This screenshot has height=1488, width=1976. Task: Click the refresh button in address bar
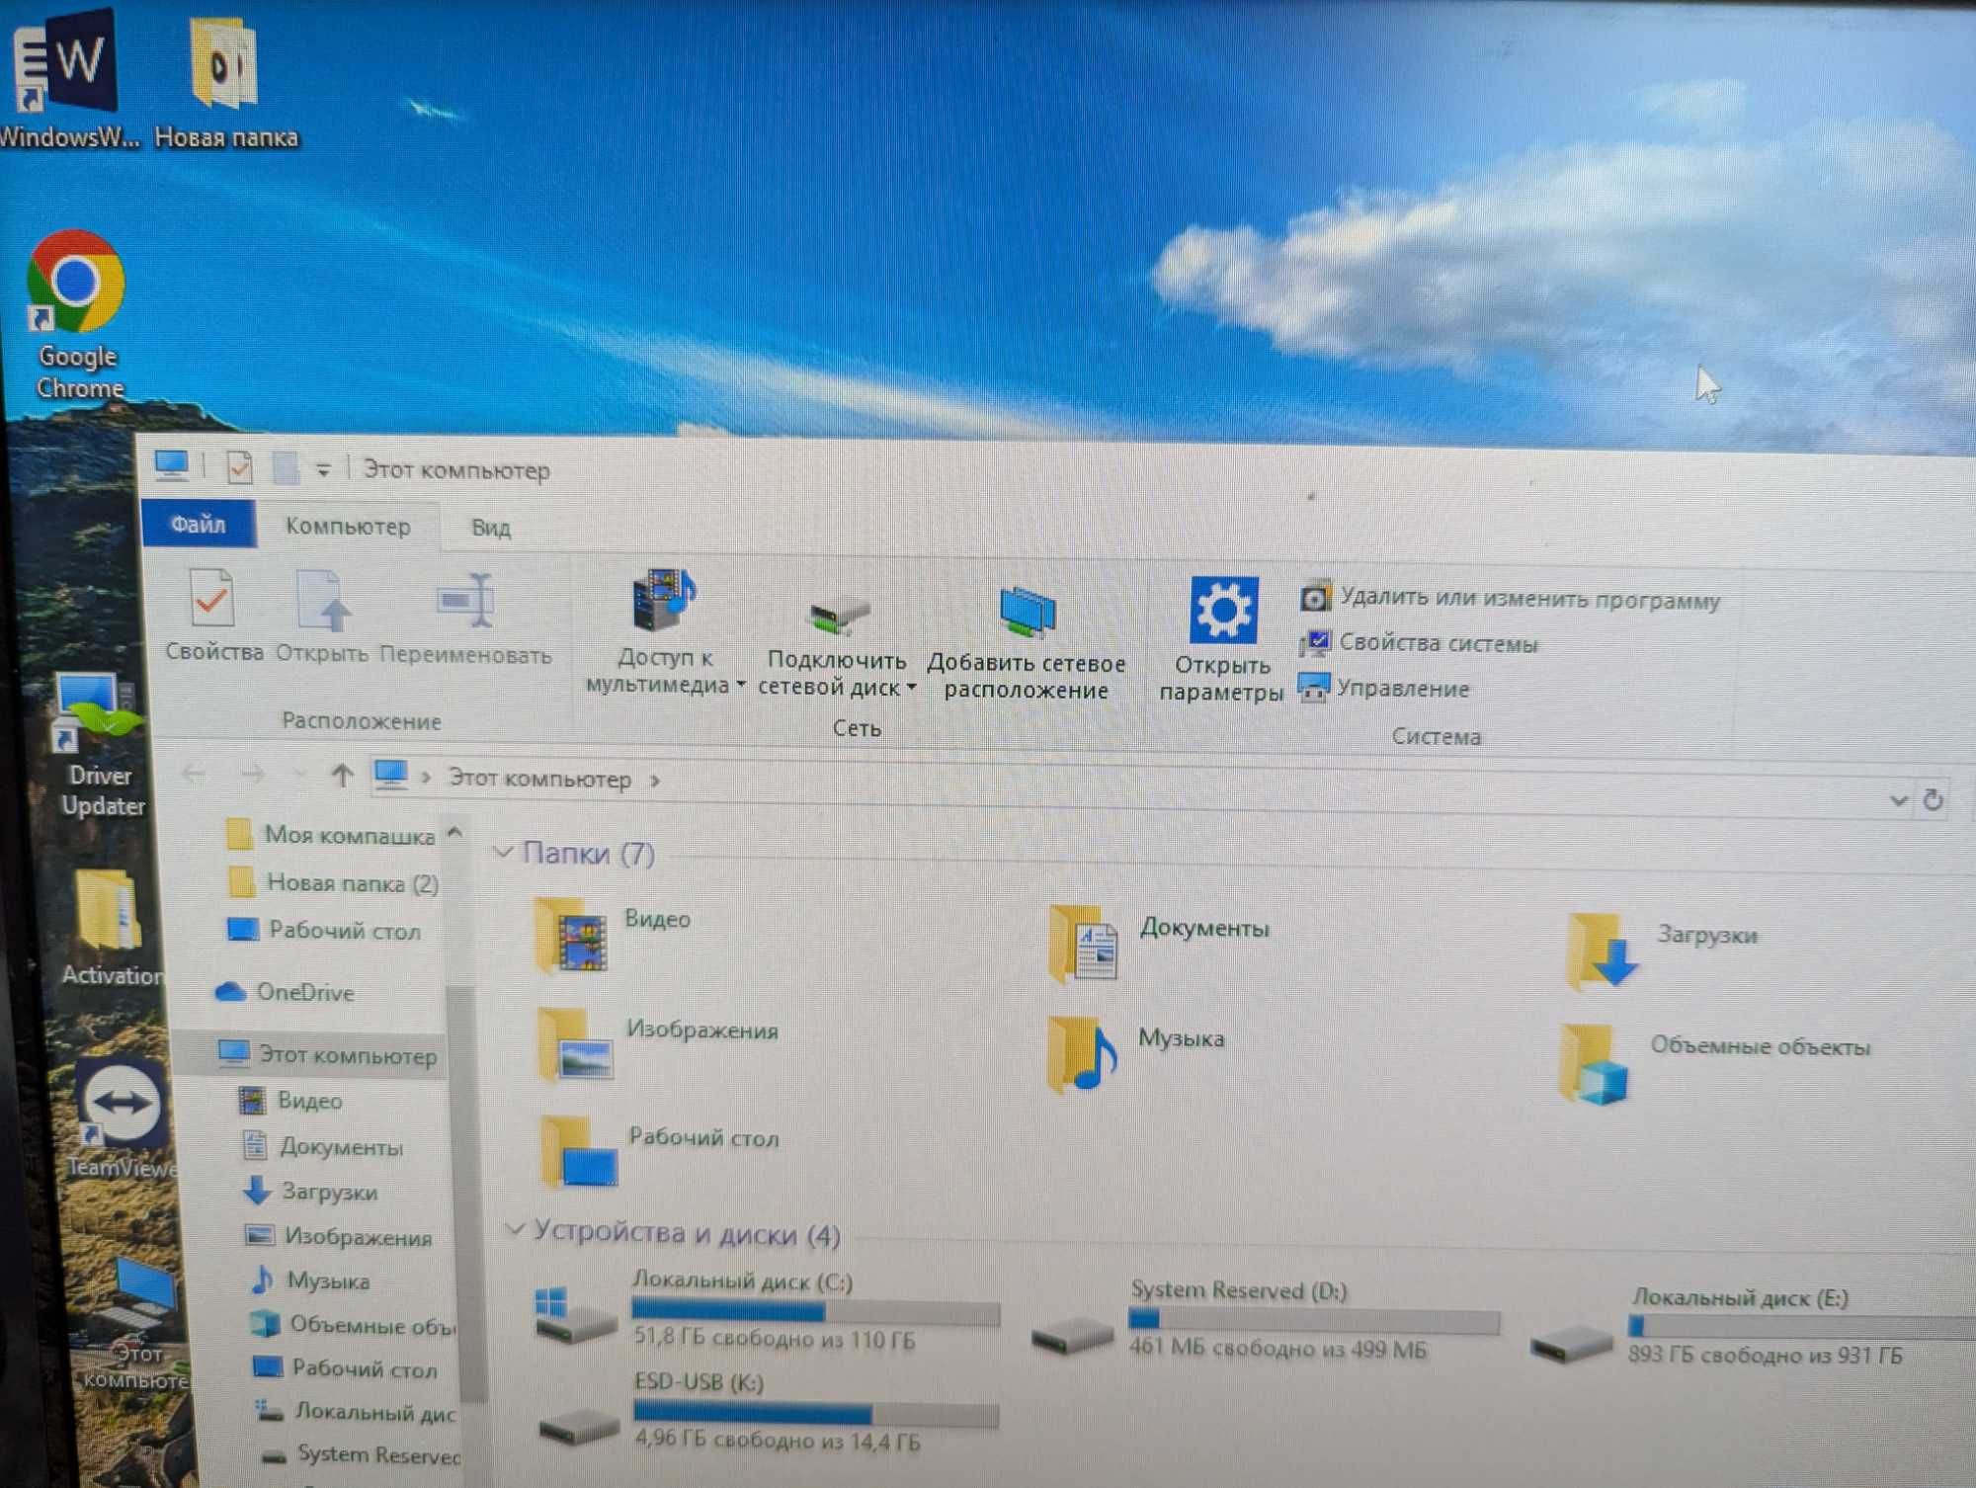(x=1934, y=799)
